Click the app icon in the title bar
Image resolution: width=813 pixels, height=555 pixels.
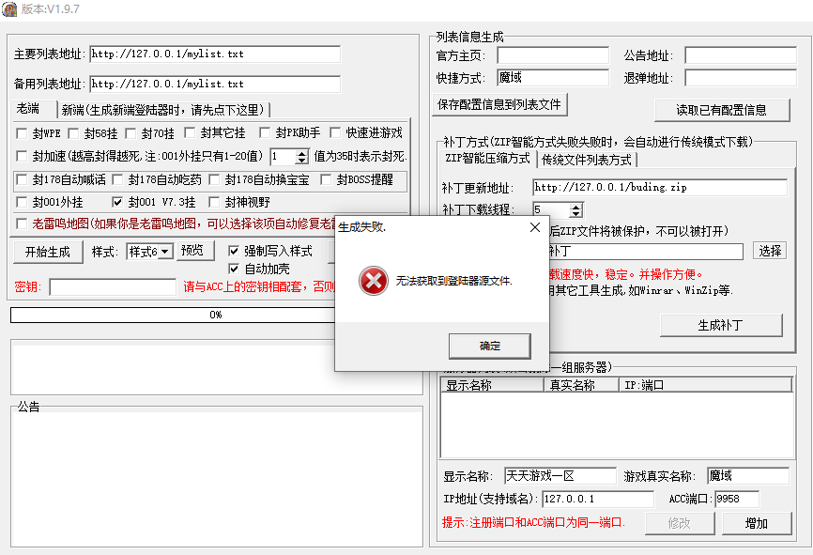click(9, 9)
